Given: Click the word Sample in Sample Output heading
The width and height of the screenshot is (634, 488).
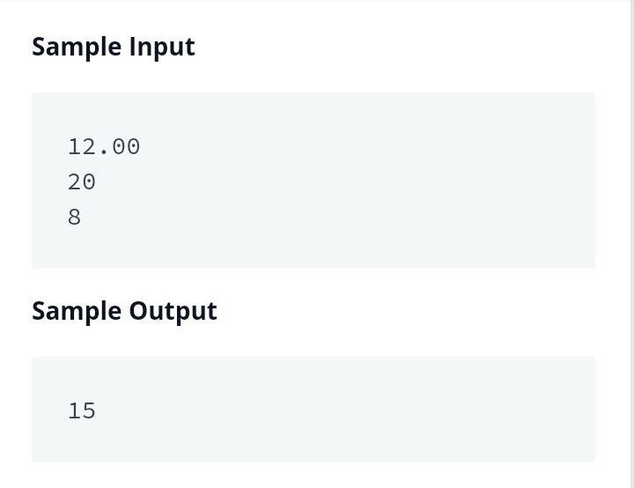Looking at the screenshot, I should [x=77, y=311].
